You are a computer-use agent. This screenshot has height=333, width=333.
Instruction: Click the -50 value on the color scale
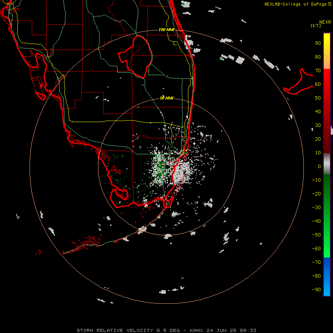[316, 235]
